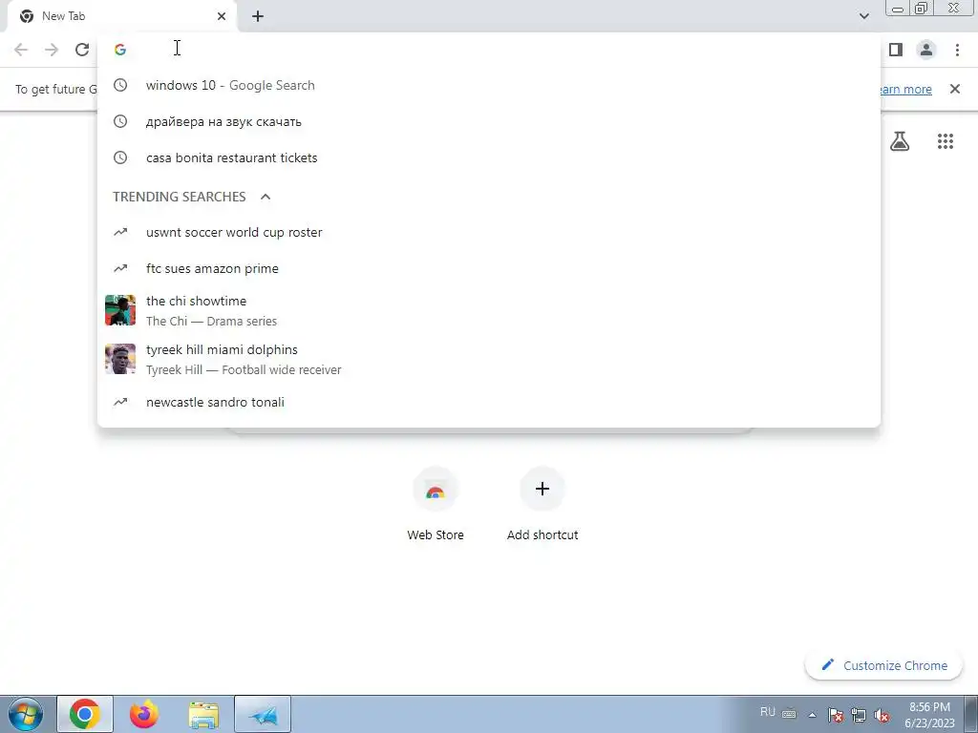Open the network tray icon

pyautogui.click(x=859, y=715)
